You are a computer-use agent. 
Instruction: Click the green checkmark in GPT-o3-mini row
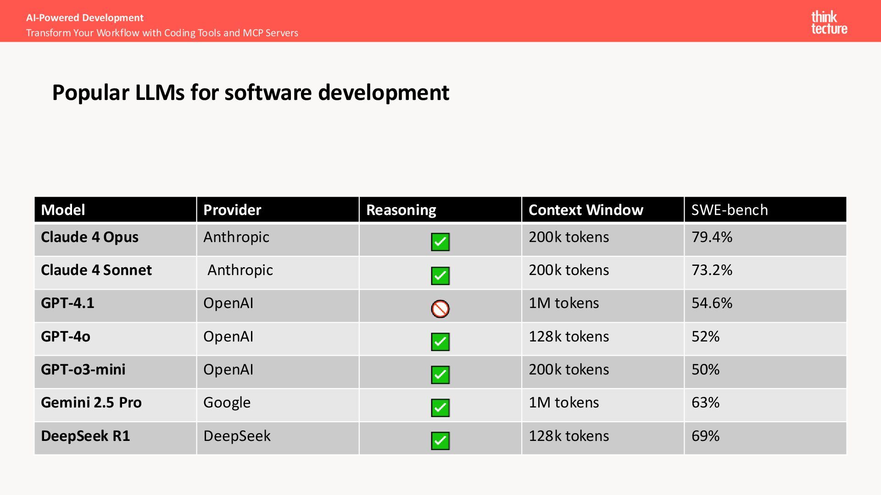click(440, 375)
